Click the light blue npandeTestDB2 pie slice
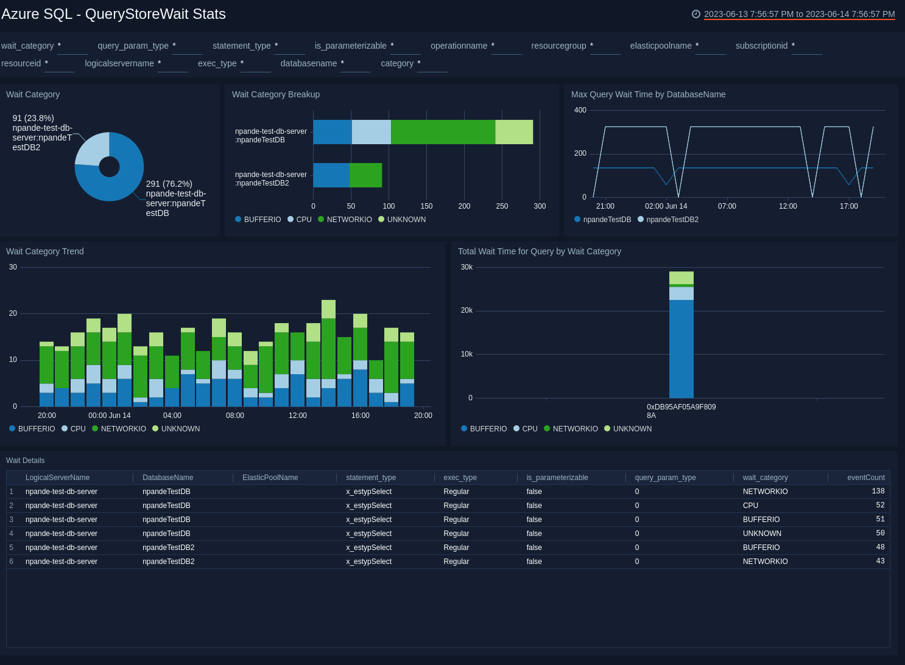This screenshot has height=665, width=905. [93, 148]
